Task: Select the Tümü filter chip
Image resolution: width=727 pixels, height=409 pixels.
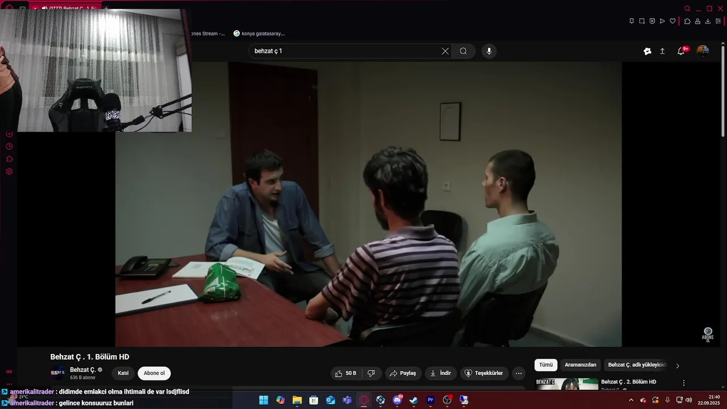Action: pyautogui.click(x=546, y=365)
